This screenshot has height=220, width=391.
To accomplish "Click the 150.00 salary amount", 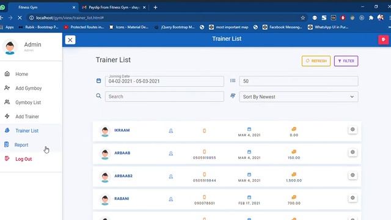I will click(x=294, y=158).
